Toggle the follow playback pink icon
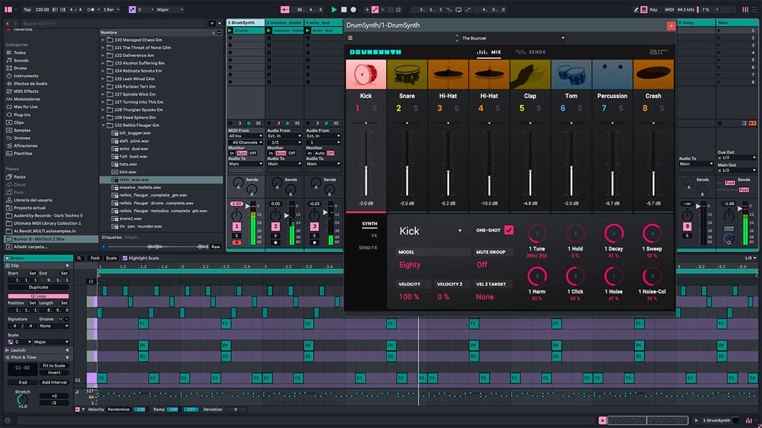The width and height of the screenshot is (762, 428). click(x=284, y=10)
